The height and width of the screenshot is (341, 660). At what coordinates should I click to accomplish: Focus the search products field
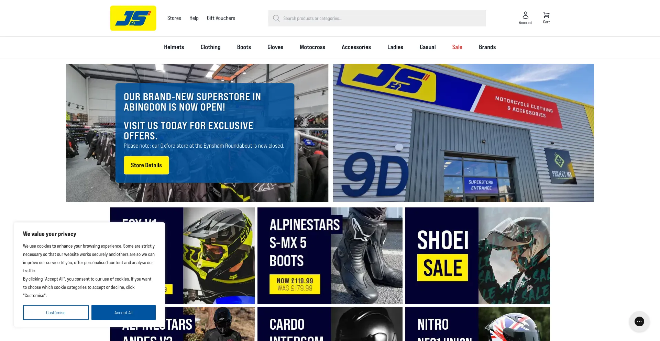(x=377, y=18)
